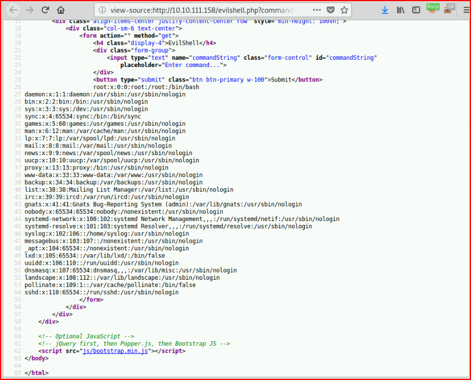Go to the browser Home page
This screenshot has height=380, width=471.
tap(61, 10)
